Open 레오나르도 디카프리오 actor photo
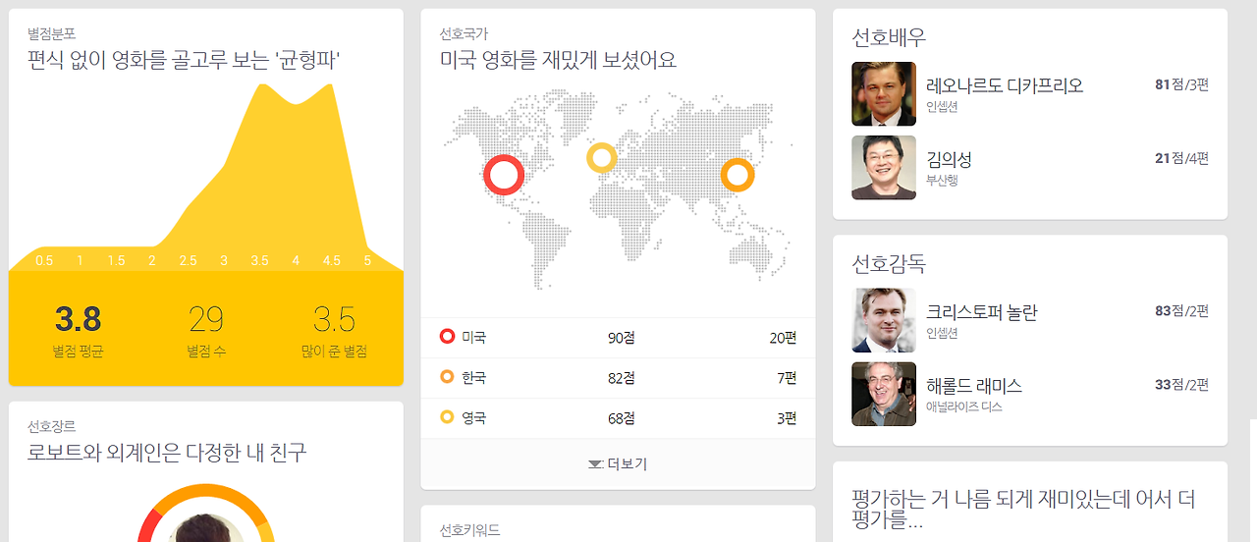The width and height of the screenshot is (1257, 542). coord(884,94)
